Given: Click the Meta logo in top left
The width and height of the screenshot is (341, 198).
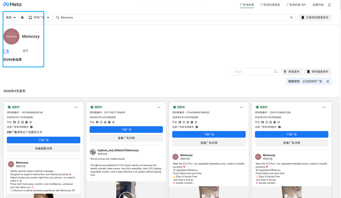Looking at the screenshot, I should pos(11,4).
